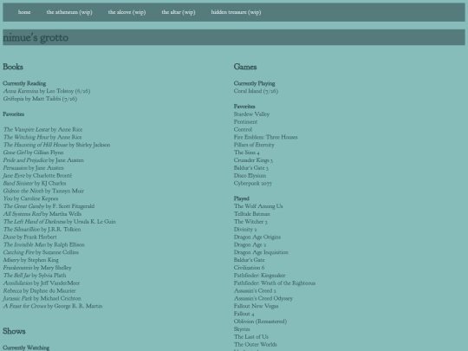Select Gideon the Ninth by Tamsyn Muir
This screenshot has width=468, height=351.
43,191
